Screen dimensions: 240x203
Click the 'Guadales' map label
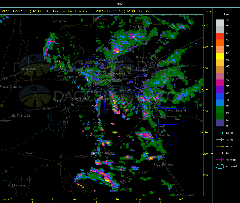tap(142, 57)
